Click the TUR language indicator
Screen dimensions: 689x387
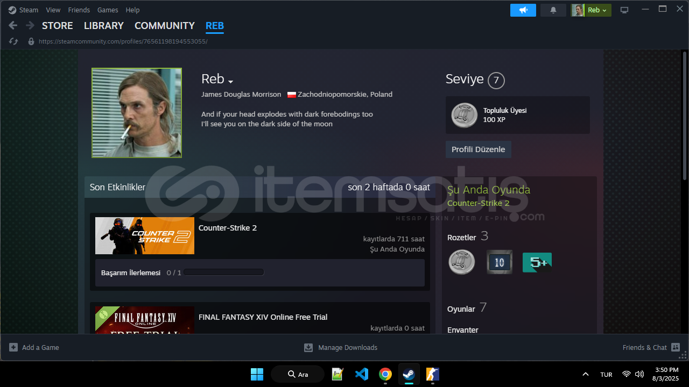606,375
